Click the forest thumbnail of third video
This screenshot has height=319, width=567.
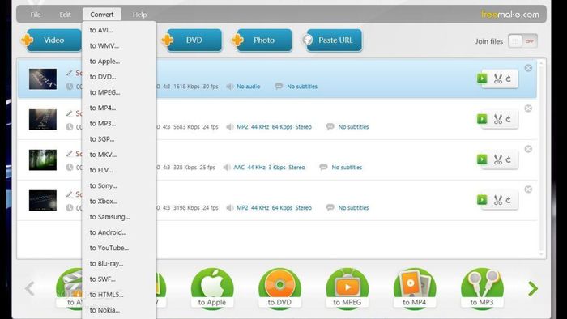coord(43,160)
